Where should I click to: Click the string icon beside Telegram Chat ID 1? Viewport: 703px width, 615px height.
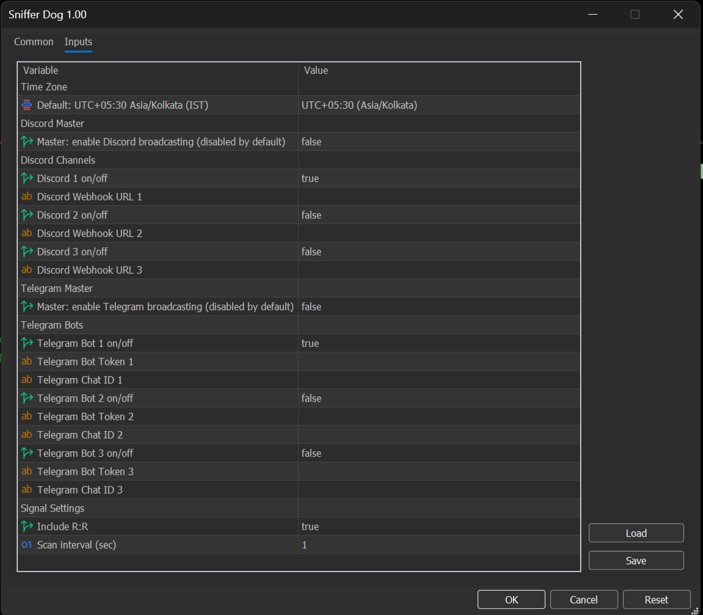pos(27,380)
